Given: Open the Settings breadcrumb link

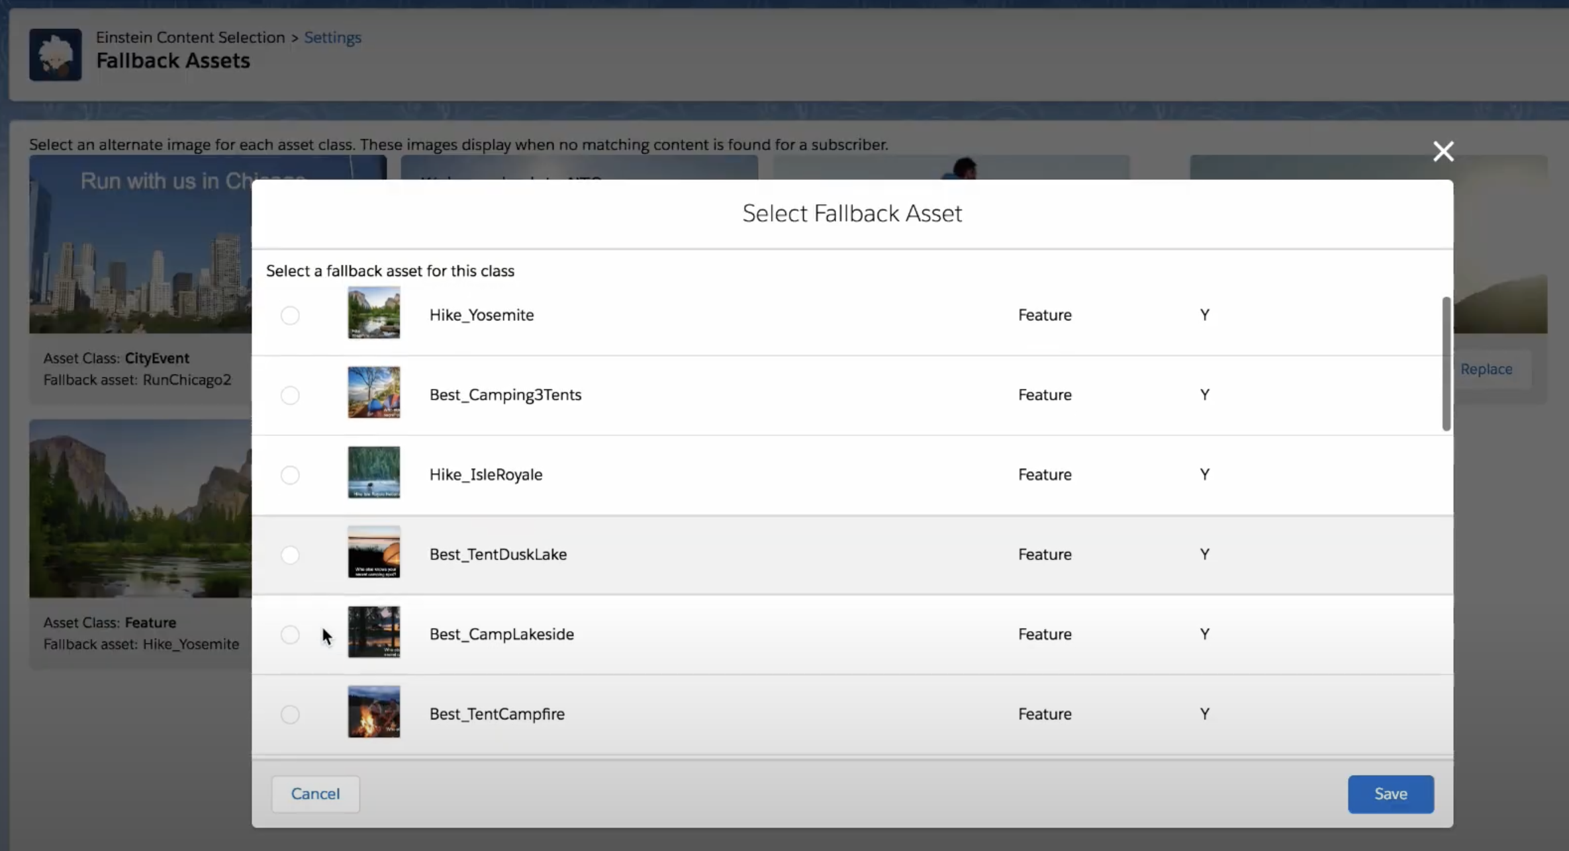Looking at the screenshot, I should (x=332, y=38).
